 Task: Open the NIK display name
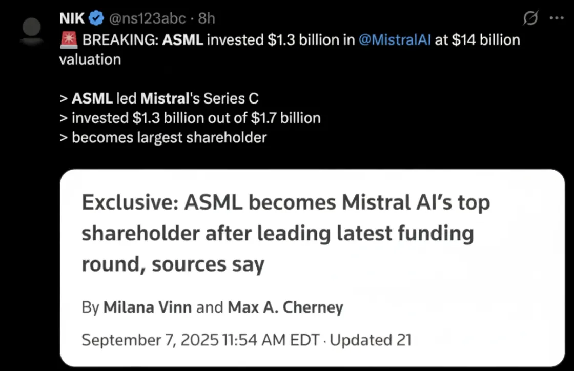click(x=72, y=18)
